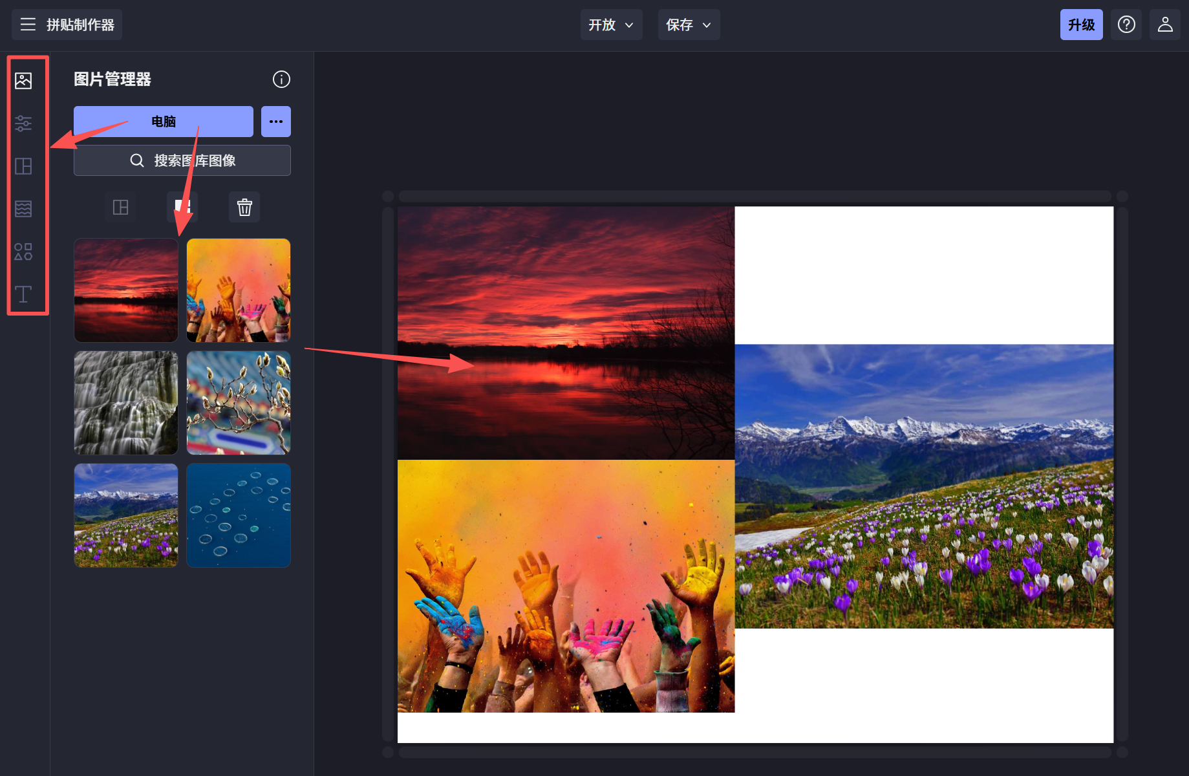Click the 图片管理器 panel heading
This screenshot has width=1189, height=776.
tap(112, 80)
